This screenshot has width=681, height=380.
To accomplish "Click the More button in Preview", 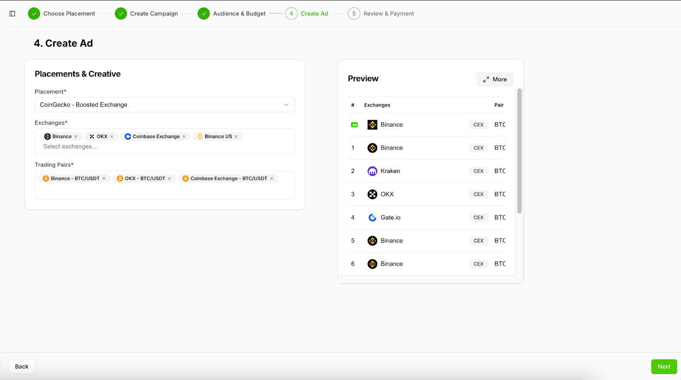I will click(495, 79).
